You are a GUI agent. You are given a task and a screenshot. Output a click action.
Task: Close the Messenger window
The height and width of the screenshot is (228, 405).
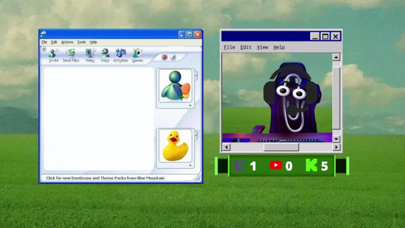click(x=198, y=35)
